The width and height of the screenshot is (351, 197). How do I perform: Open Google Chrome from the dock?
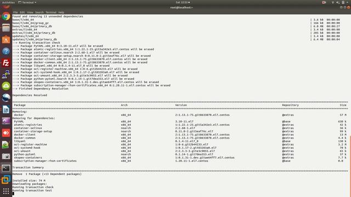point(6,16)
